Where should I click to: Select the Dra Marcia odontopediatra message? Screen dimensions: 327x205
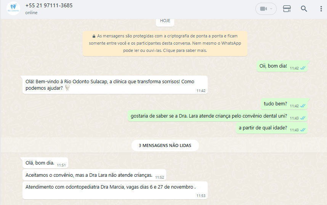115,190
